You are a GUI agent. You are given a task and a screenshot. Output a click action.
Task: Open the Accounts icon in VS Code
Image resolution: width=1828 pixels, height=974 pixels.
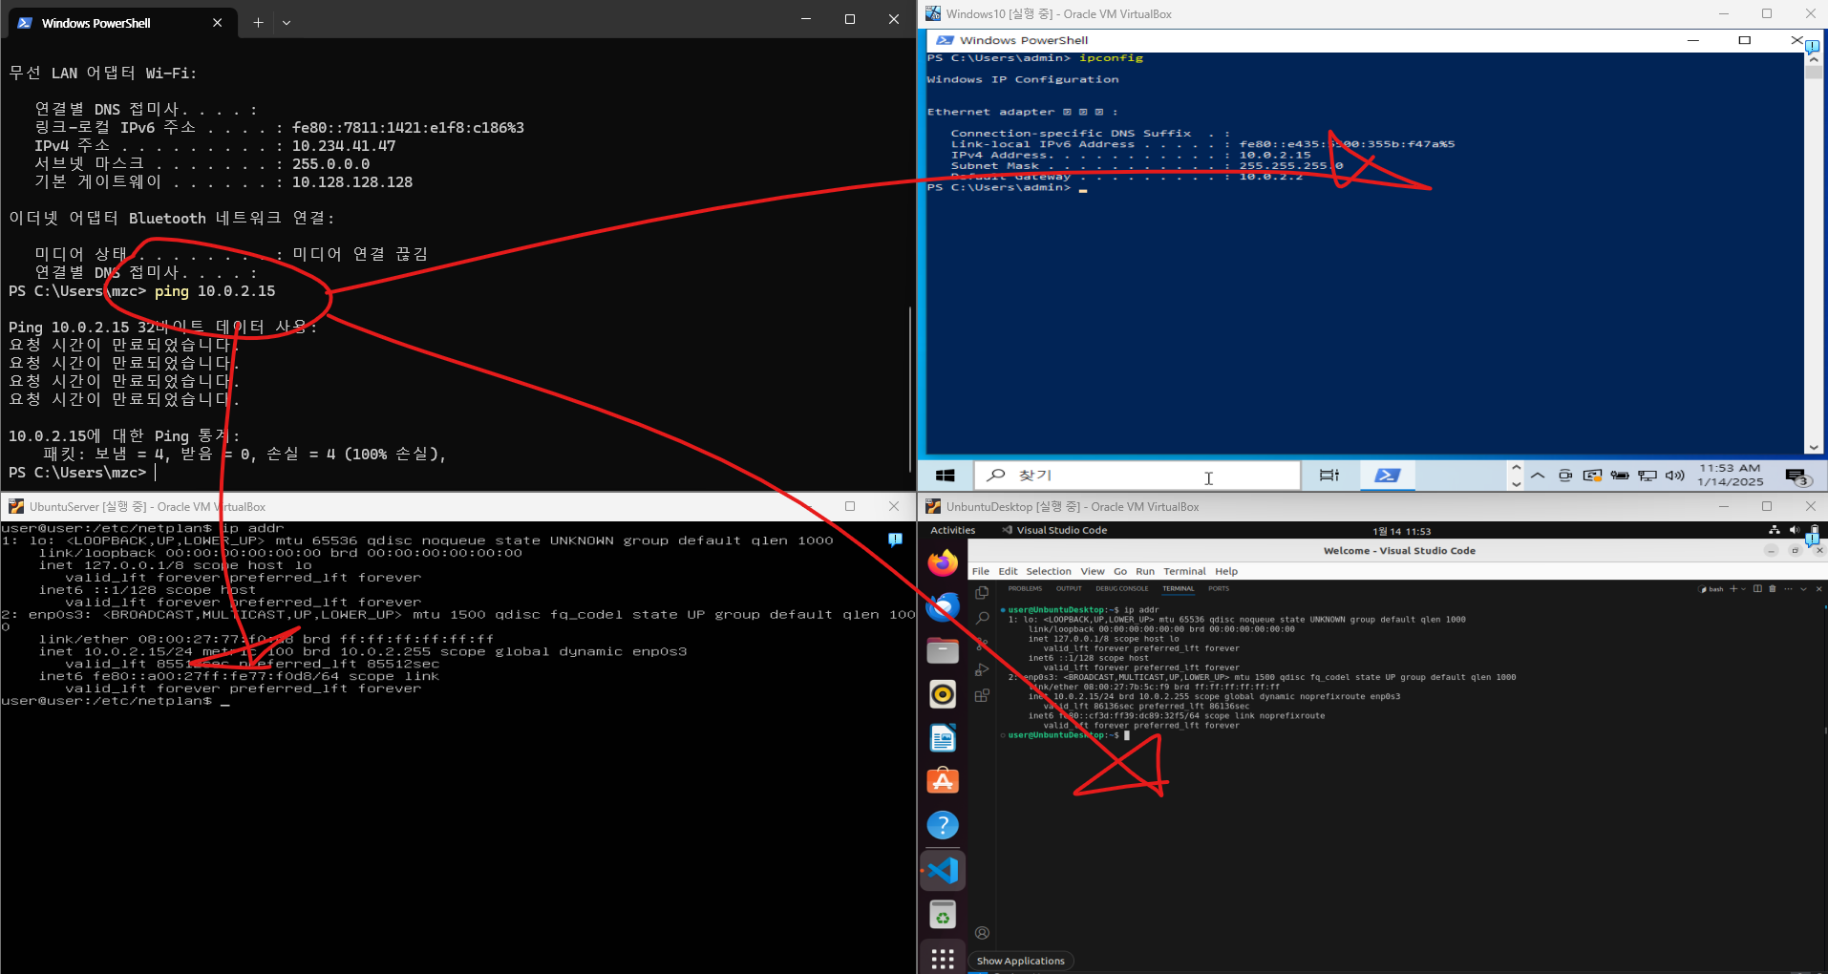[x=982, y=933]
